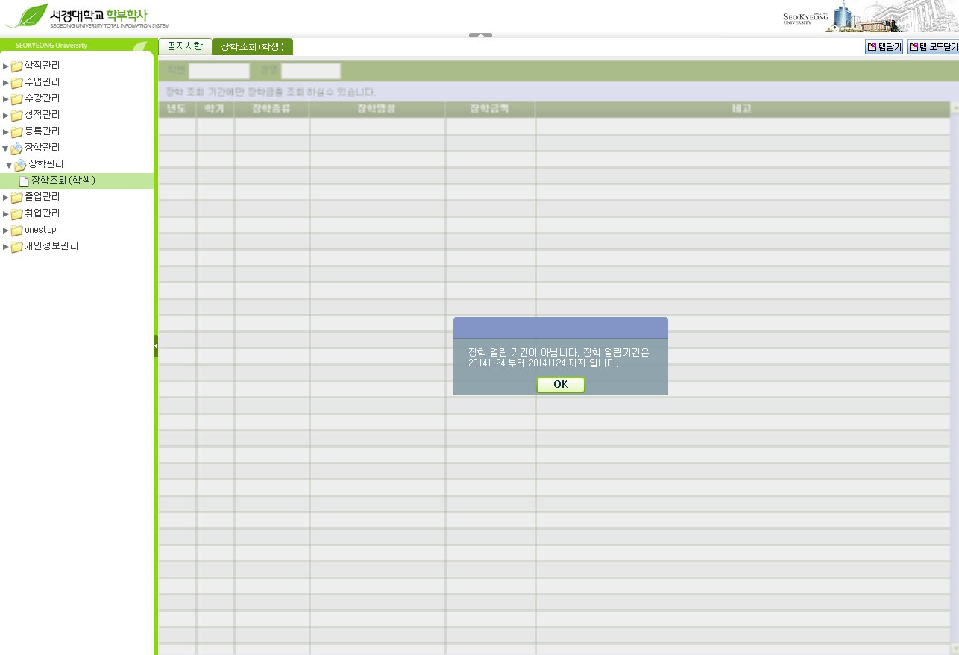959x655 pixels.
Task: Click the 졸업관리 folder icon
Action: 16,198
